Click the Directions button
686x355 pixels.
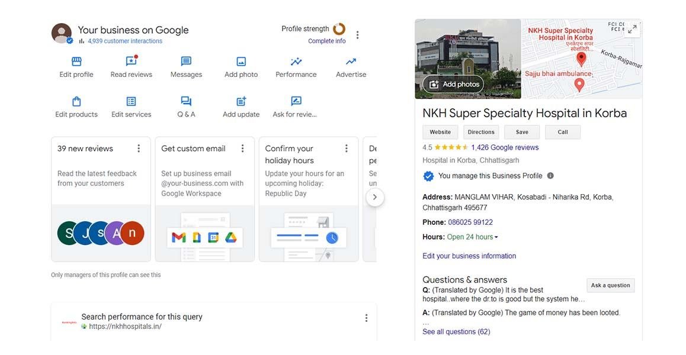click(x=481, y=132)
